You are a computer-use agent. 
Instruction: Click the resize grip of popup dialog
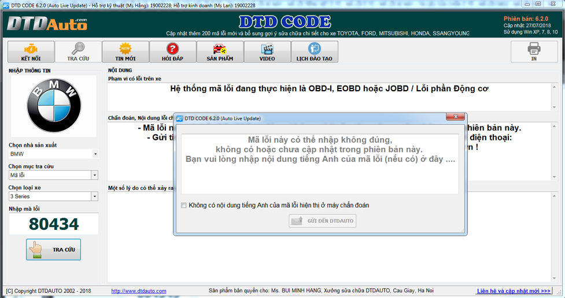pos(462,230)
